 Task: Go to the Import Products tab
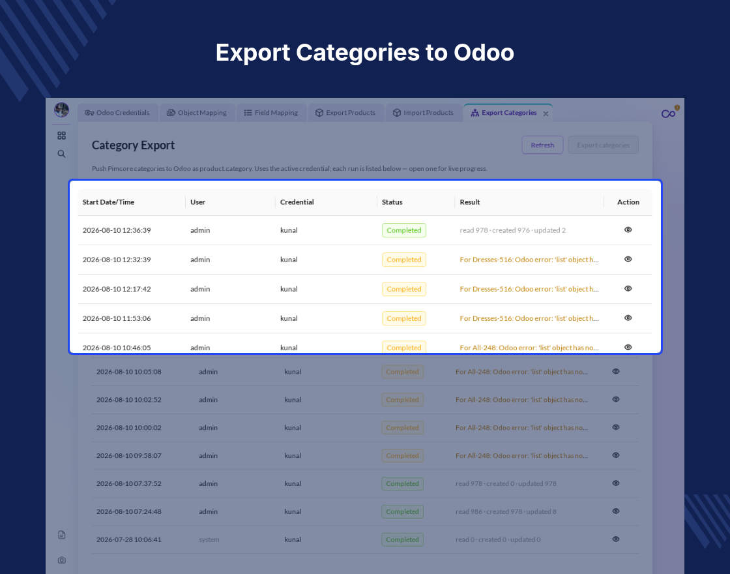pyautogui.click(x=423, y=113)
